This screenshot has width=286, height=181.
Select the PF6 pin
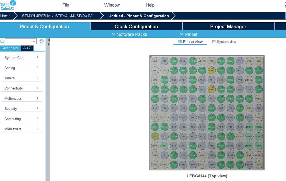click(x=164, y=108)
